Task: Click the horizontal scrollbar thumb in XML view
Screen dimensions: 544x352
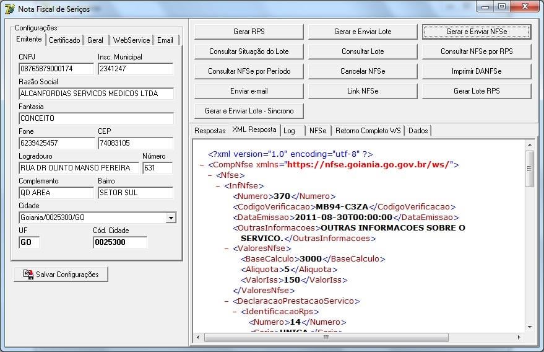Action: [326, 337]
